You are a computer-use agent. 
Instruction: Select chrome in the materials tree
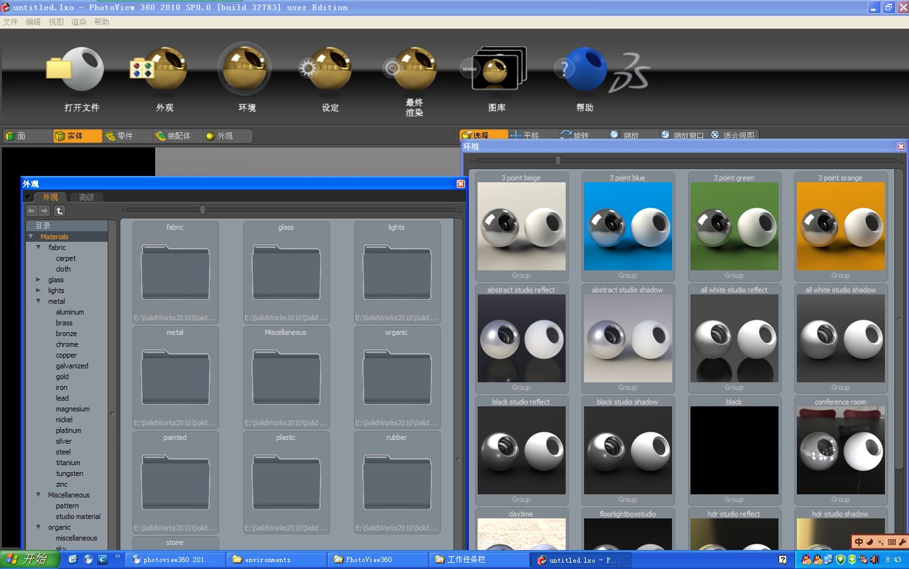click(x=67, y=344)
